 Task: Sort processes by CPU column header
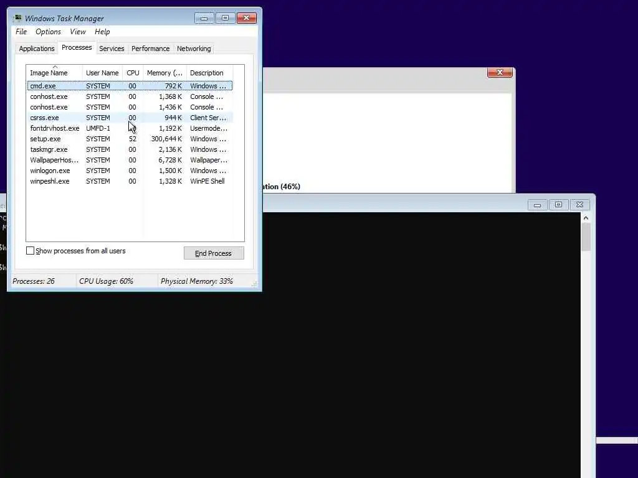(133, 73)
